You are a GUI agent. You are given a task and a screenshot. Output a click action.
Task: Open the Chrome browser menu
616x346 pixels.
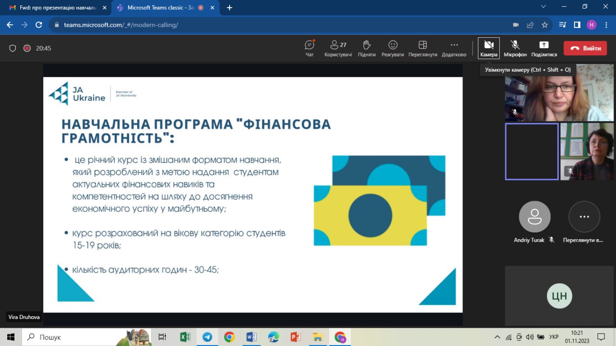pos(606,25)
